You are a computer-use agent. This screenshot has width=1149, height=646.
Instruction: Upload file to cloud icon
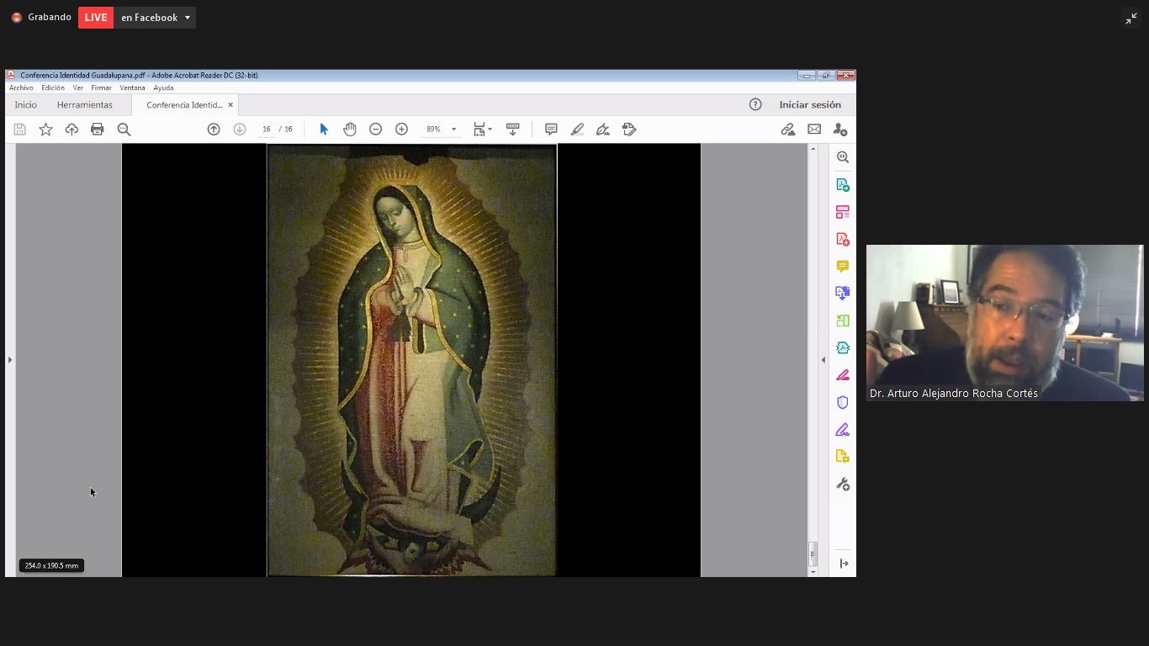pos(71,130)
